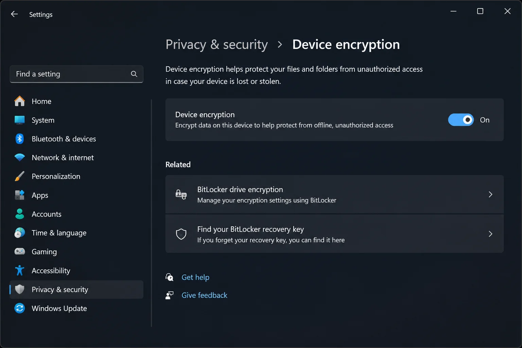Open the Get help link
This screenshot has width=522, height=348.
coord(195,277)
